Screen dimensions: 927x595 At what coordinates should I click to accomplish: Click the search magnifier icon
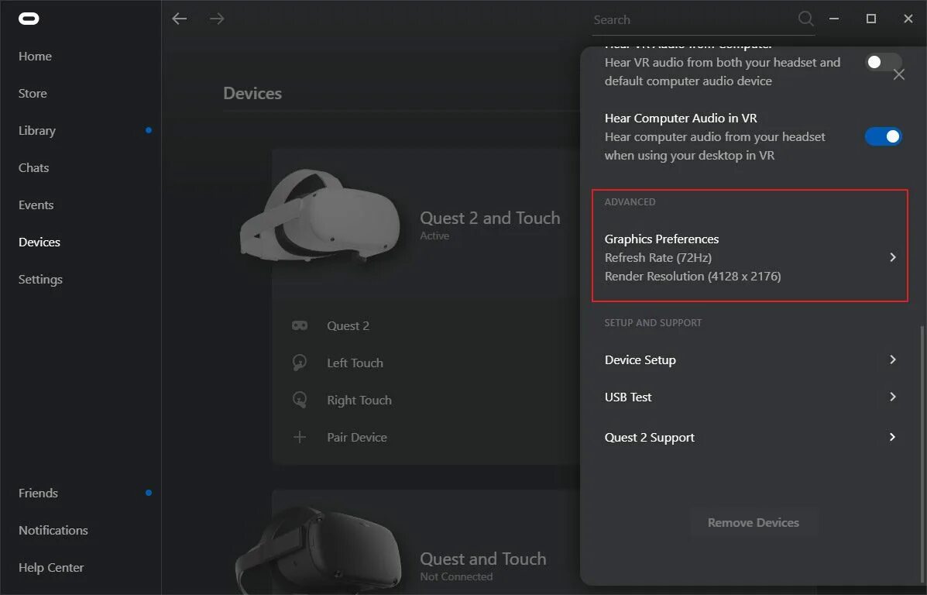coord(805,19)
